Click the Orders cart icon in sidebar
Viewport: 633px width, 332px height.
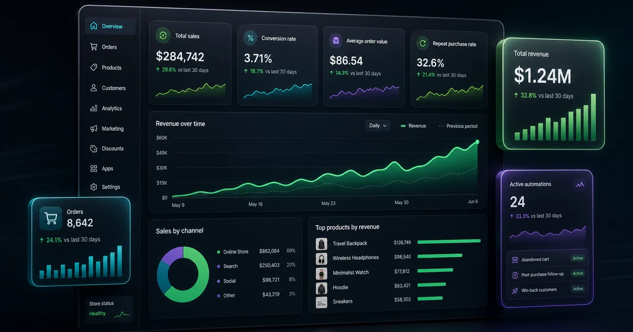pos(93,47)
